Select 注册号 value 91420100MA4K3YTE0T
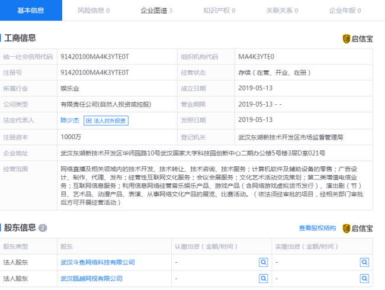This screenshot has width=385, height=290. (x=95, y=73)
